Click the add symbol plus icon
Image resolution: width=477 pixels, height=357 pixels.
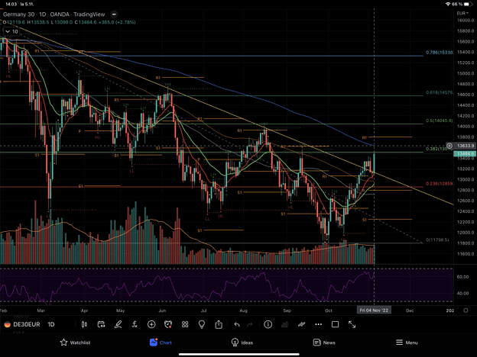152,324
